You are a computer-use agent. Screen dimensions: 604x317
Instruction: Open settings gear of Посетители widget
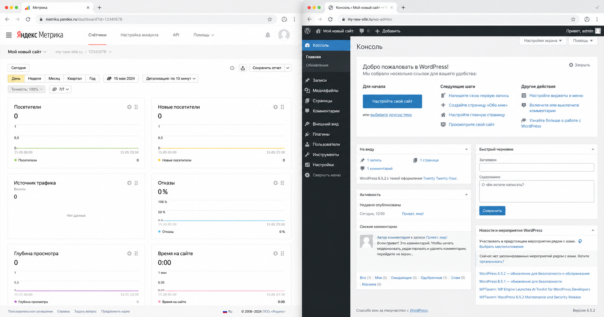(129, 107)
